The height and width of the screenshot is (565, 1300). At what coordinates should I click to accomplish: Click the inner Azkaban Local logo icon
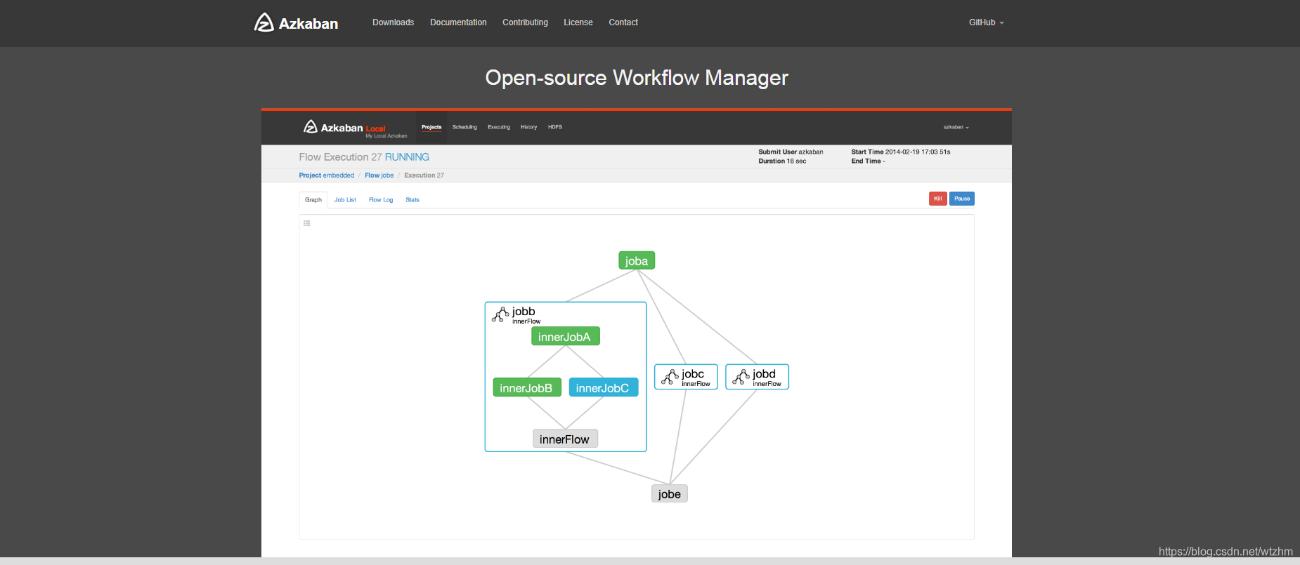(x=310, y=126)
